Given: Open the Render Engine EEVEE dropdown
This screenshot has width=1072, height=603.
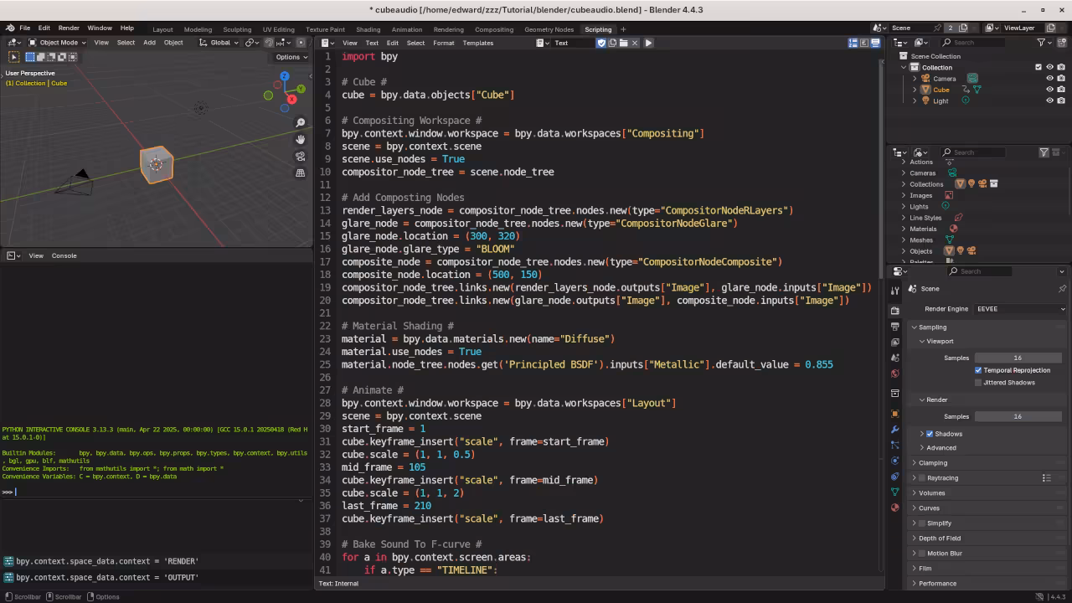Looking at the screenshot, I should click(1020, 309).
